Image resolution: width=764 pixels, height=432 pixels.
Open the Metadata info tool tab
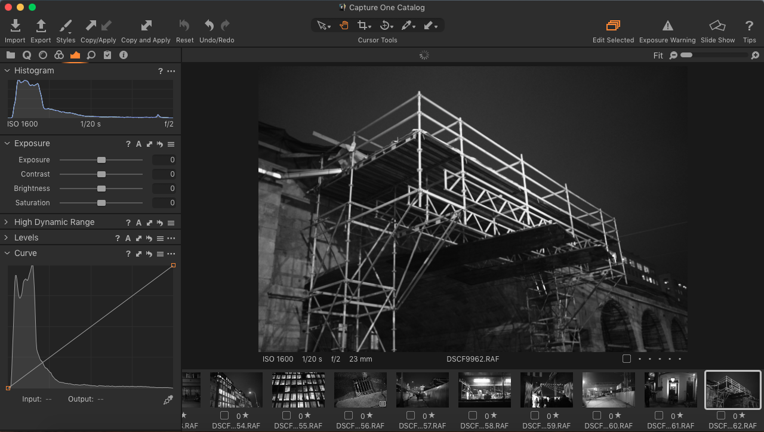(124, 55)
